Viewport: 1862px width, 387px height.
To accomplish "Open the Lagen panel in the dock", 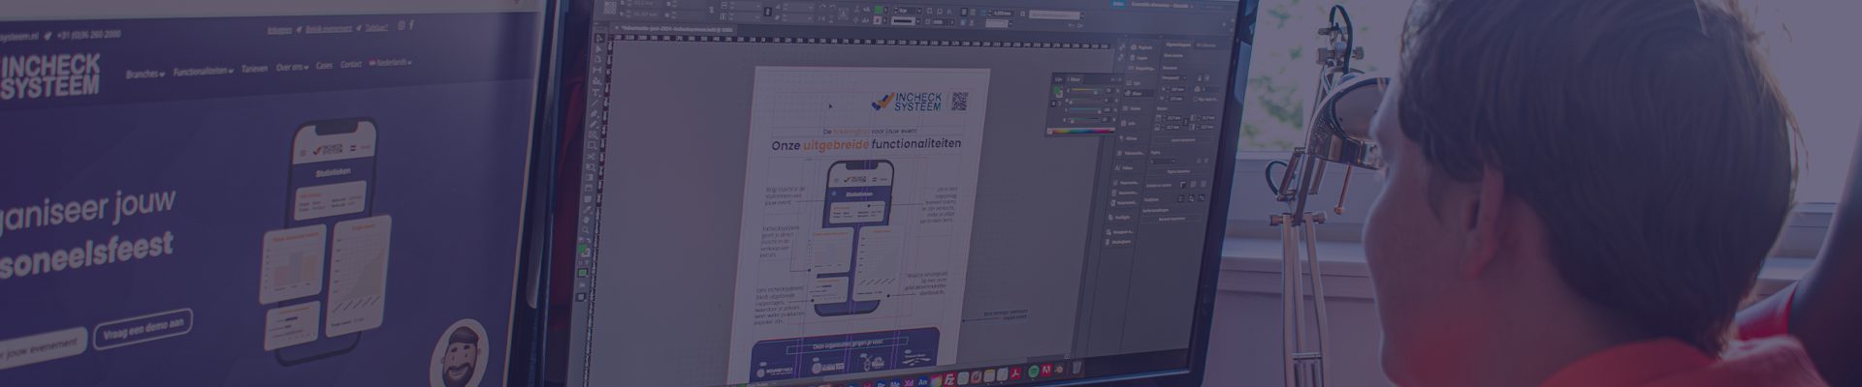I will pos(1139,58).
